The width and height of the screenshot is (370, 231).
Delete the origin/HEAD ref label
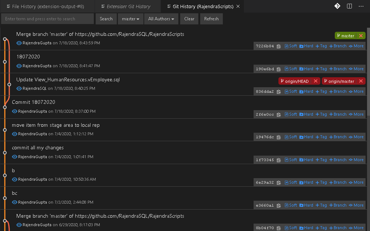coord(316,81)
